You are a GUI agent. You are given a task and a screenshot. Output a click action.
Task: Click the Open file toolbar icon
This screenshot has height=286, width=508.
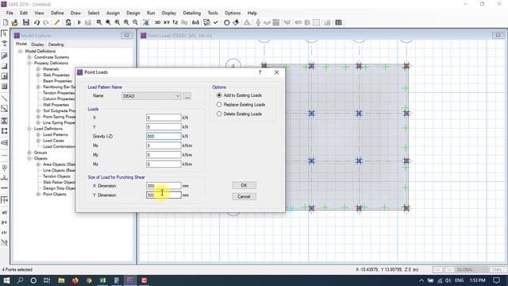tap(15, 22)
